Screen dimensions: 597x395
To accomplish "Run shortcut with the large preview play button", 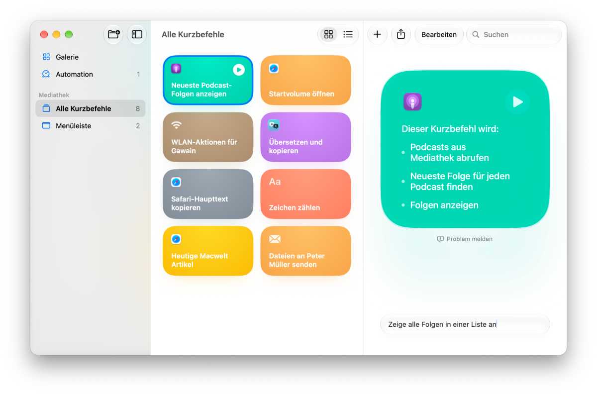I will (x=517, y=102).
